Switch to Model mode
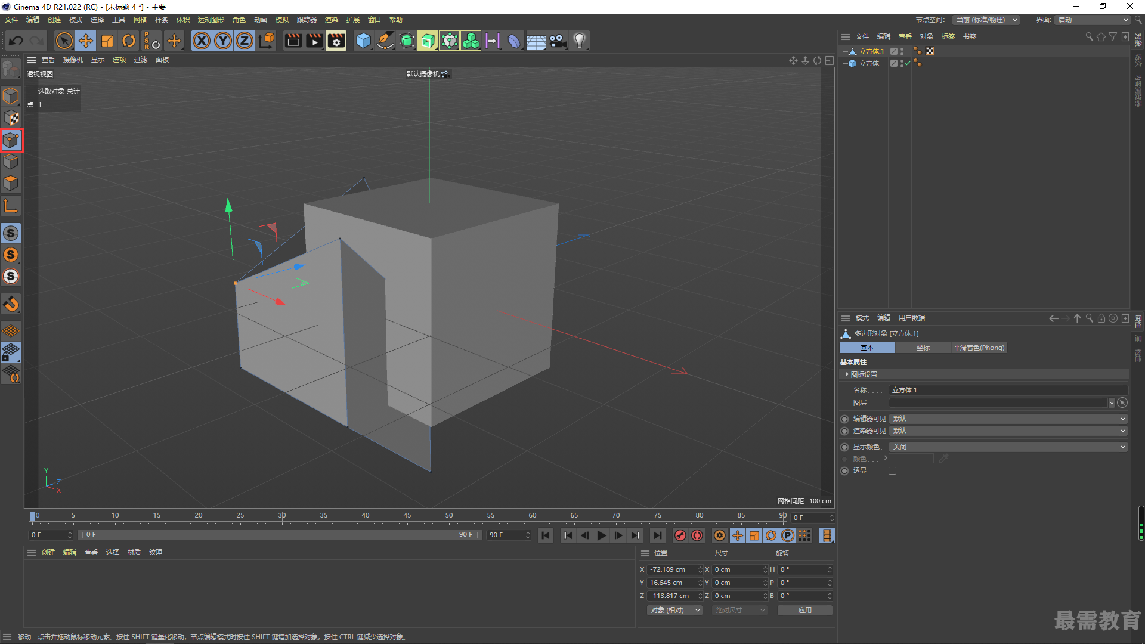Screen dimensions: 1145x644 coord(11,96)
